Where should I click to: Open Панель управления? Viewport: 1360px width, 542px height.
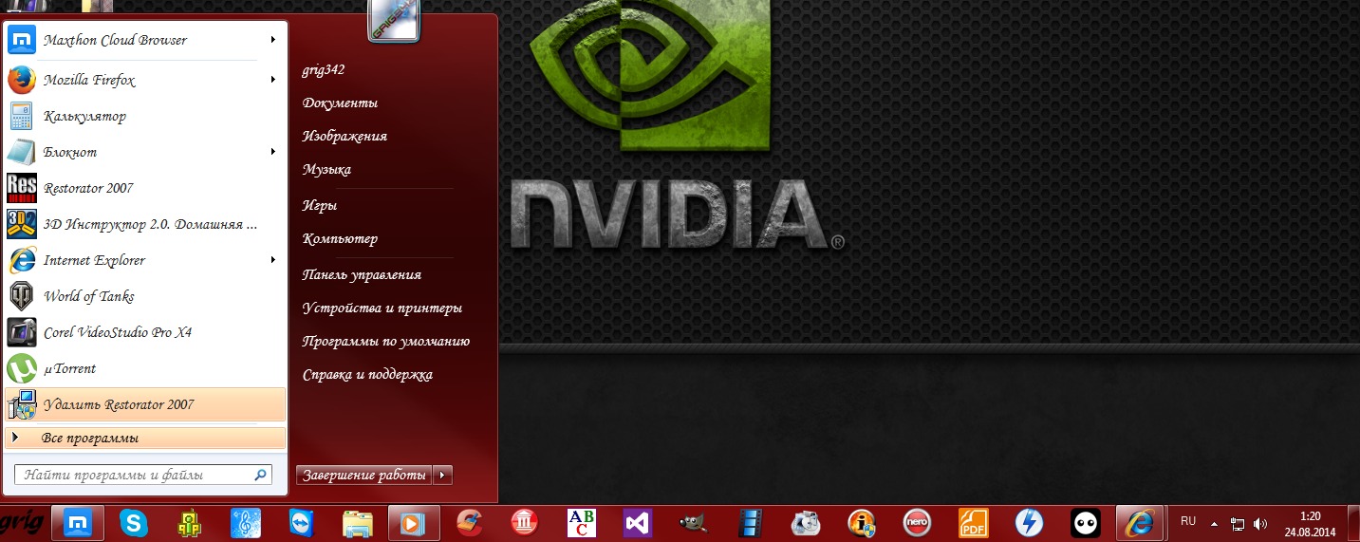pos(362,274)
